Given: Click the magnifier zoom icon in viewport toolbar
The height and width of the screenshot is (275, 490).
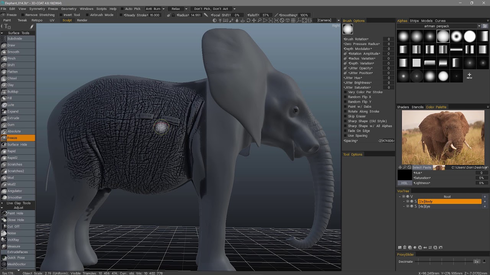Looking at the screenshot, I should [x=259, y=20].
